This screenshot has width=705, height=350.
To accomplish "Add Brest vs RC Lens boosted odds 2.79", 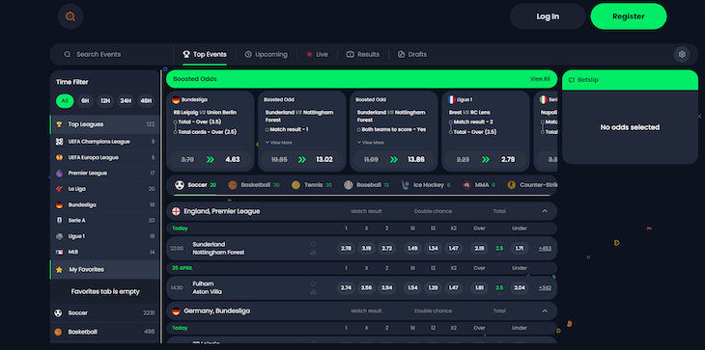I will tap(486, 159).
